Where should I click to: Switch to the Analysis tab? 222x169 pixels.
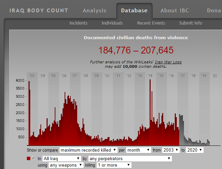pyautogui.click(x=95, y=11)
